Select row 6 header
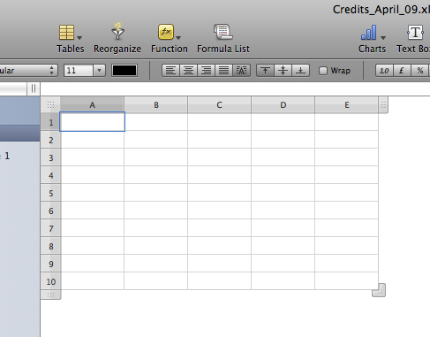This screenshot has height=337, width=430. 50,211
